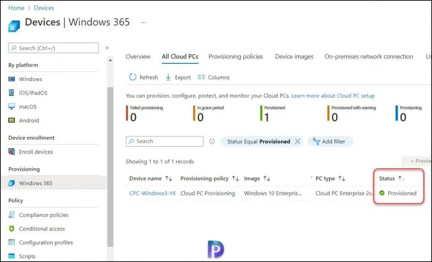
Task: Open Enroll devices in sidebar
Action: (36, 152)
